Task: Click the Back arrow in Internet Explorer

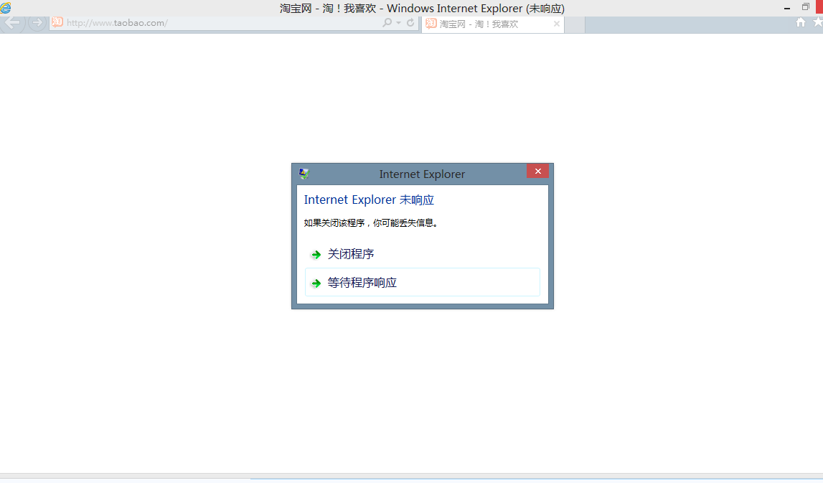Action: coord(12,22)
